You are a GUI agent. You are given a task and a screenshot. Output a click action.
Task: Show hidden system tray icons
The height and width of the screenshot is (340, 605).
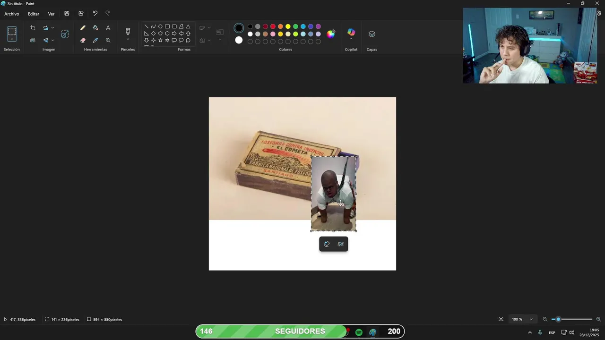tap(530, 332)
